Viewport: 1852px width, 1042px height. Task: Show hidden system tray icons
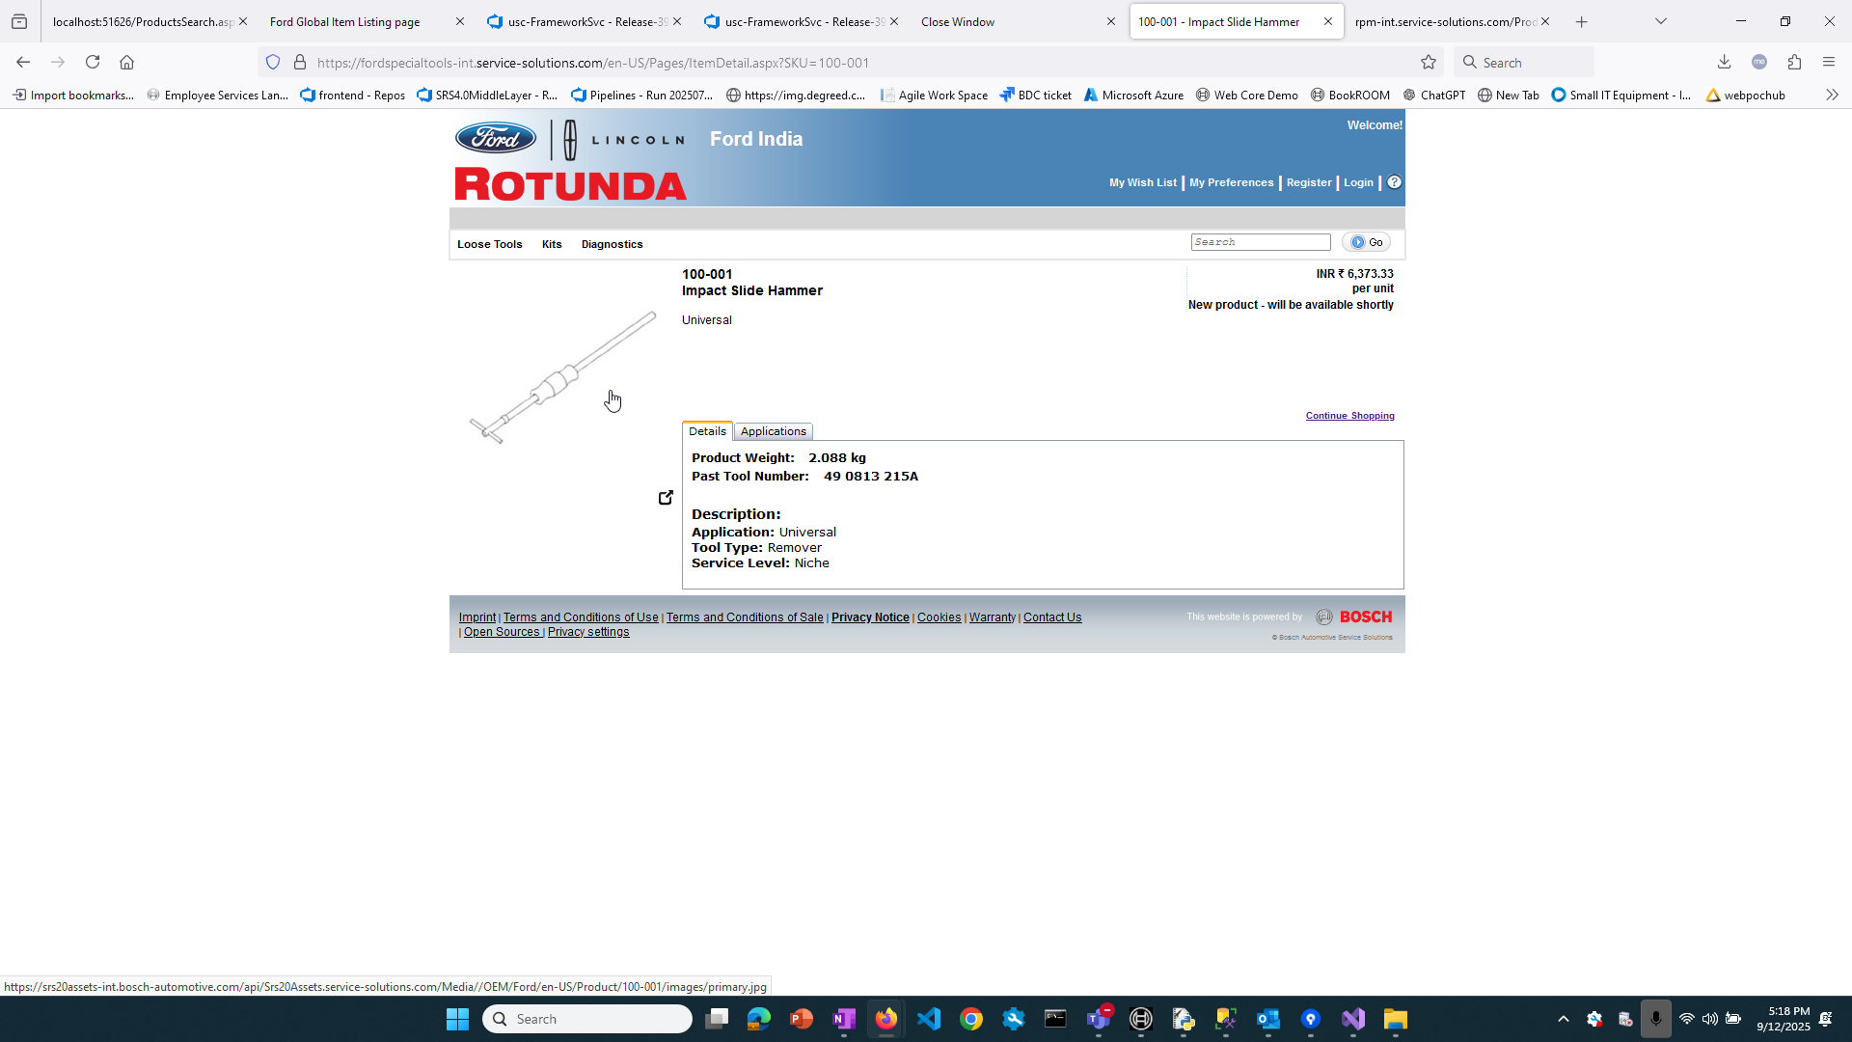tap(1563, 1019)
